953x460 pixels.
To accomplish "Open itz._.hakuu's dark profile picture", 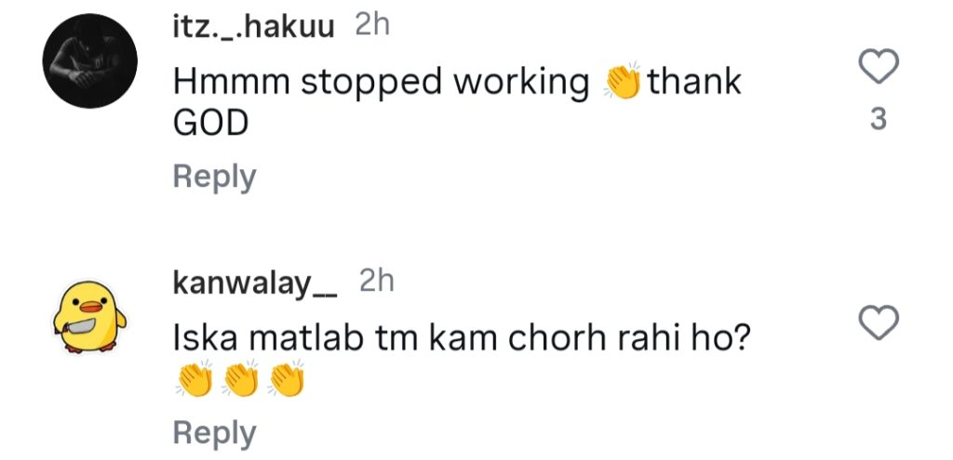I will (90, 60).
